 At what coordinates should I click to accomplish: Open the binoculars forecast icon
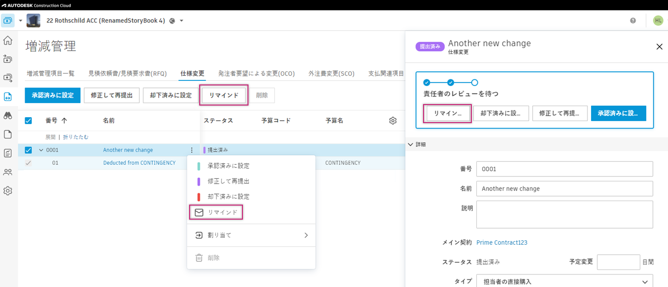(x=8, y=116)
